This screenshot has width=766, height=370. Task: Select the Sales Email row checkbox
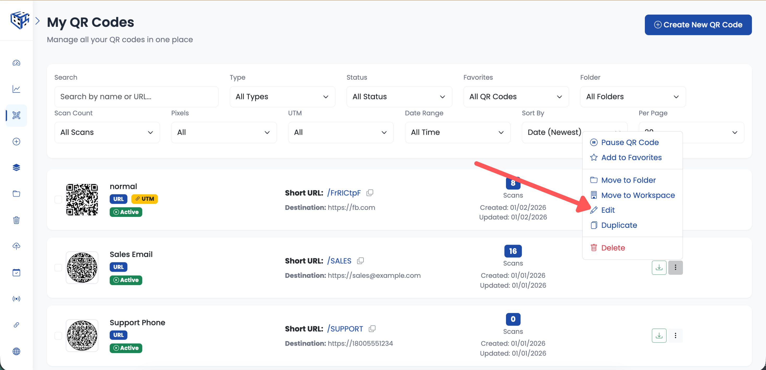58,267
